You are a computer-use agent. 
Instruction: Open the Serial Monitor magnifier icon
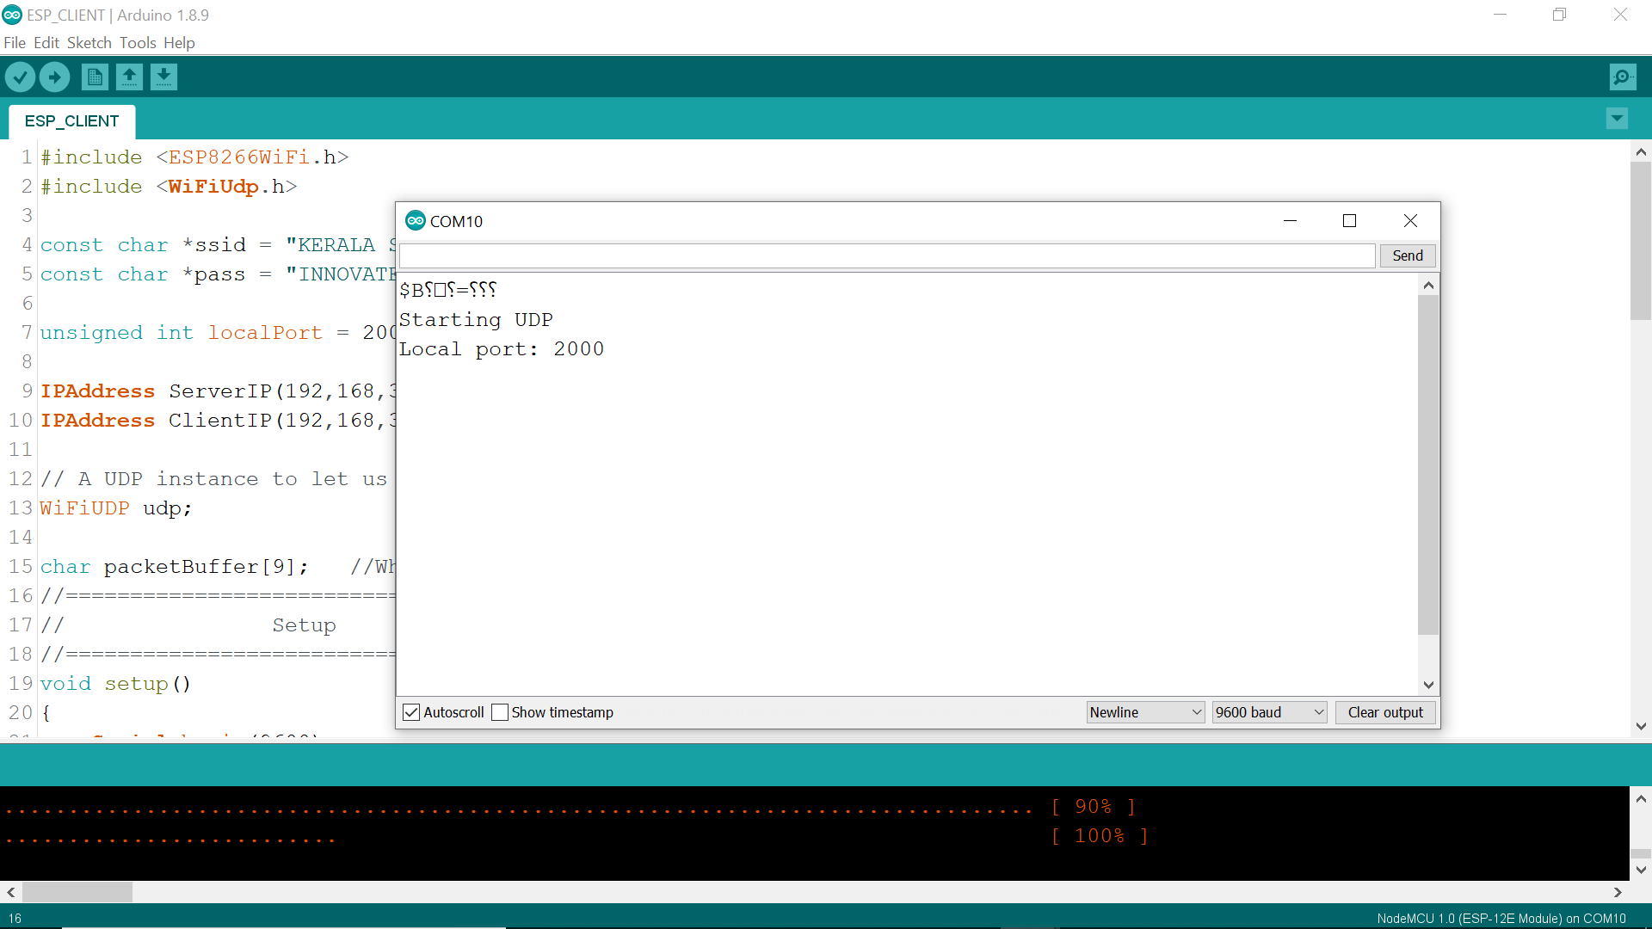click(1622, 77)
